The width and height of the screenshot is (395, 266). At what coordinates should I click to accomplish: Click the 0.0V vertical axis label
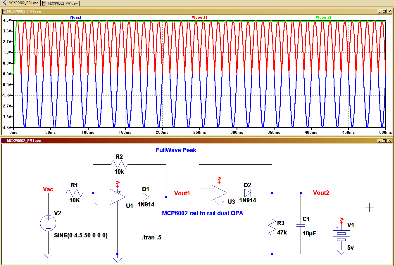[7, 74]
